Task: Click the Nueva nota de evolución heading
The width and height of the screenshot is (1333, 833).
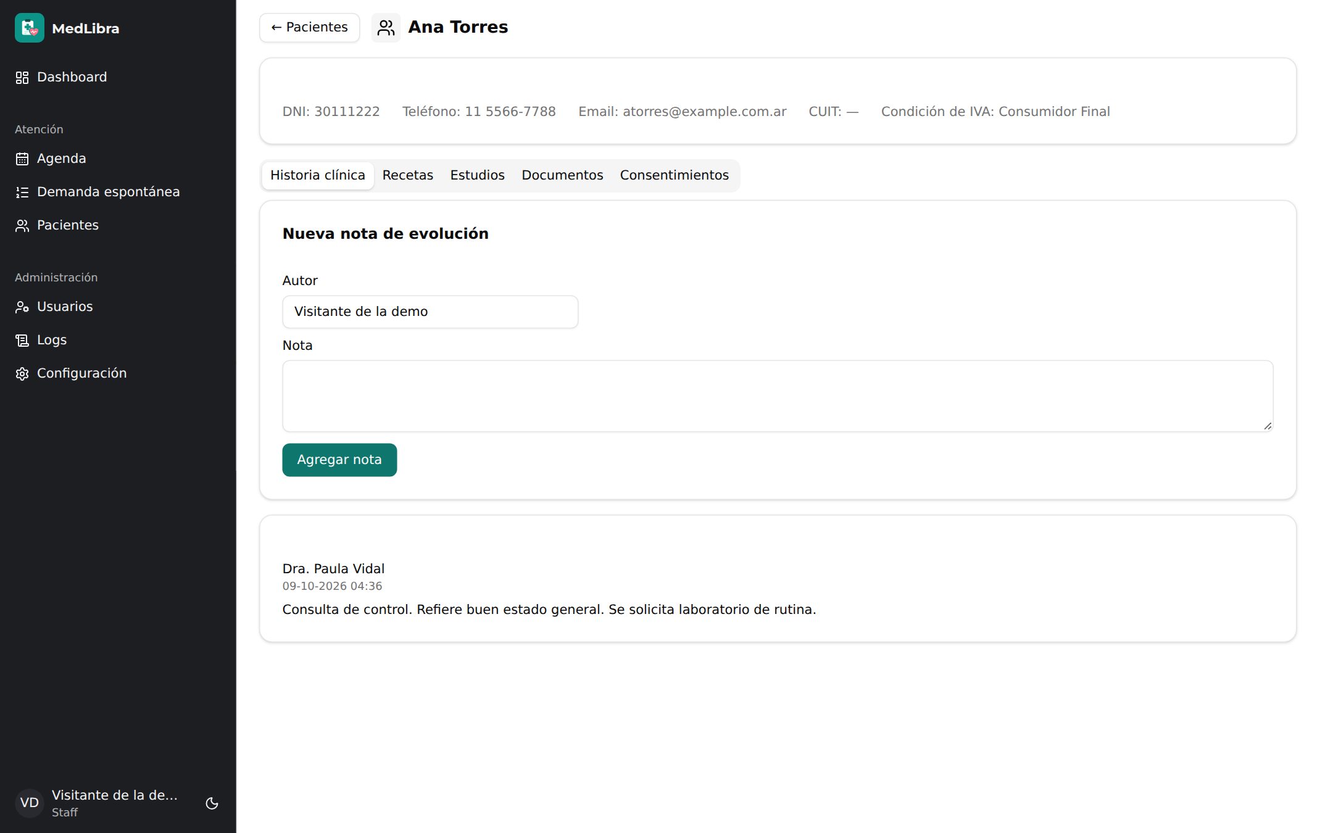Action: click(386, 234)
